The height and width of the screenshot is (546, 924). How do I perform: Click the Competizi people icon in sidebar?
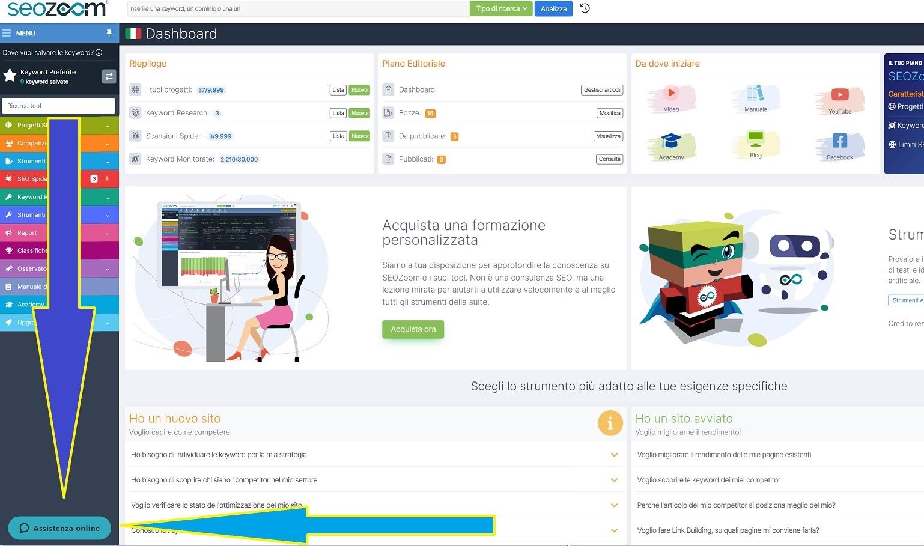(x=8, y=143)
